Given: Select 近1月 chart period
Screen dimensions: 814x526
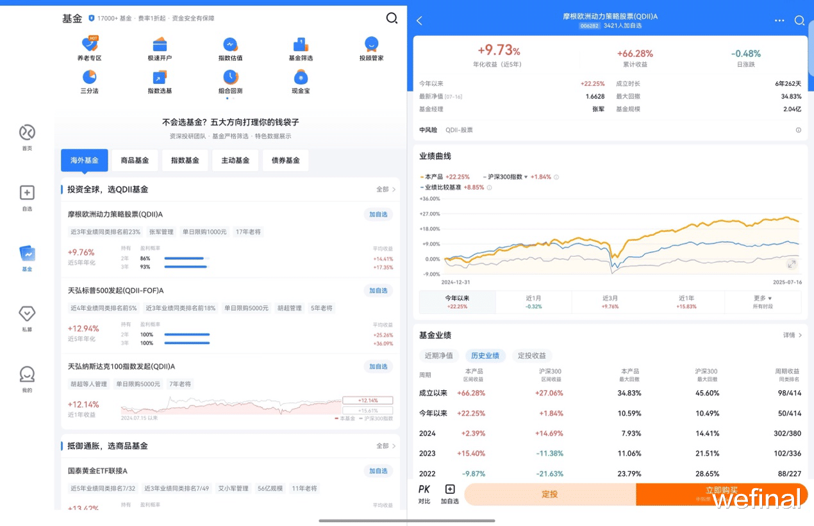Looking at the screenshot, I should pyautogui.click(x=533, y=302).
